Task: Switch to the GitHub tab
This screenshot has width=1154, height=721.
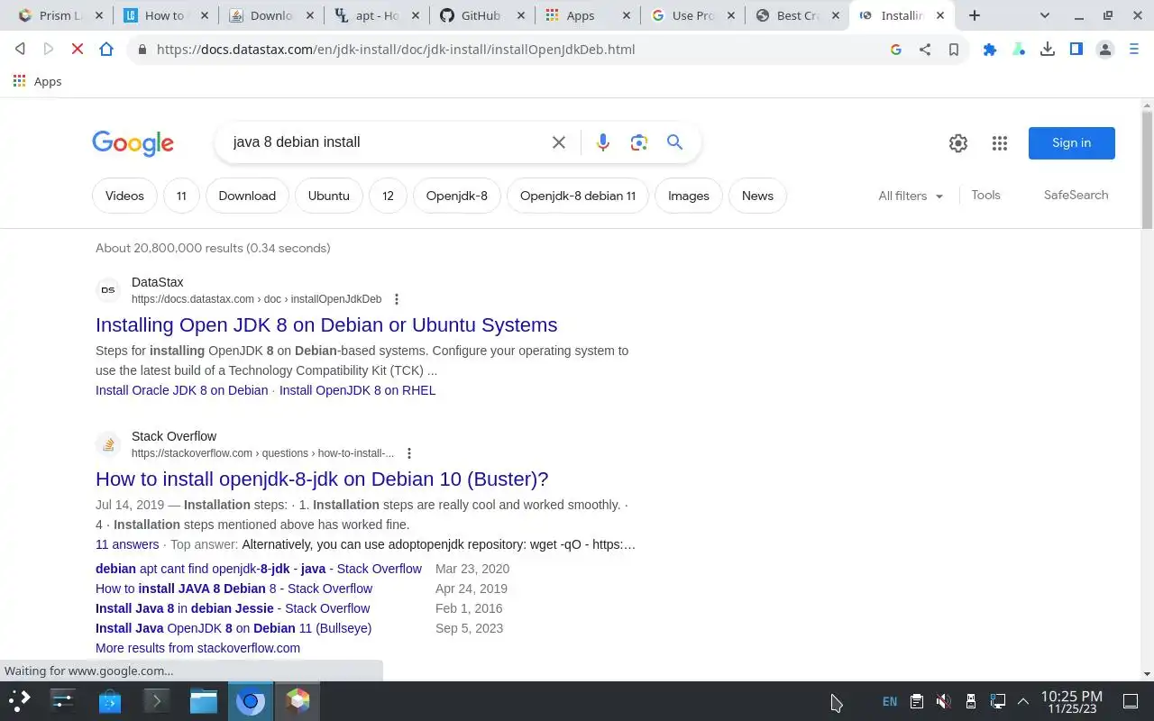Action: (481, 15)
